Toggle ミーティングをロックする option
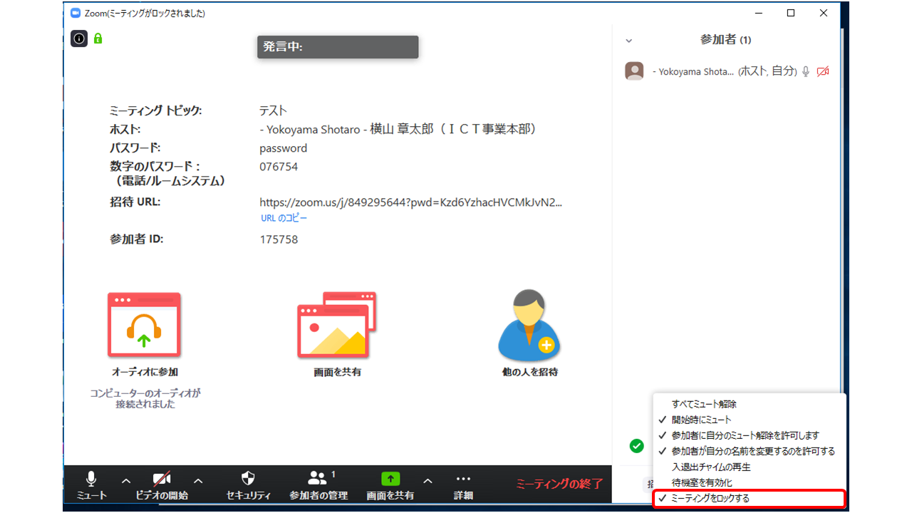The image size is (912, 513). (x=750, y=499)
